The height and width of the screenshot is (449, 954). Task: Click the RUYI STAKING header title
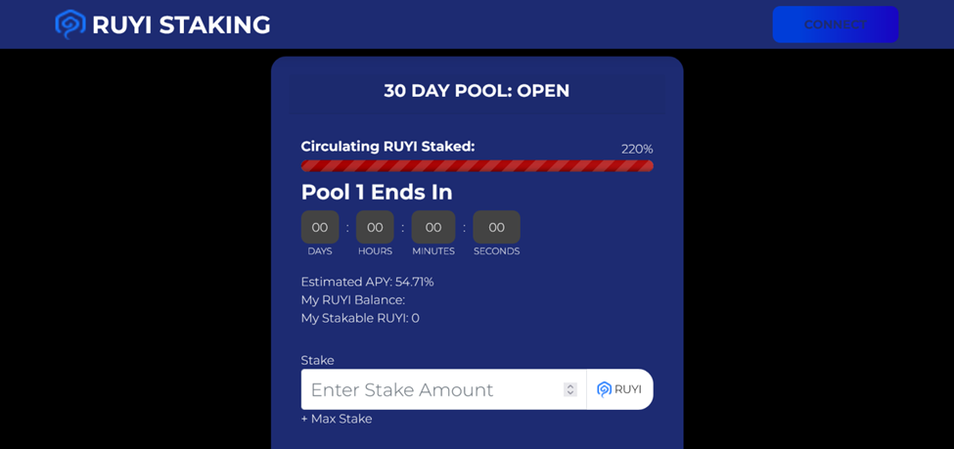(181, 25)
